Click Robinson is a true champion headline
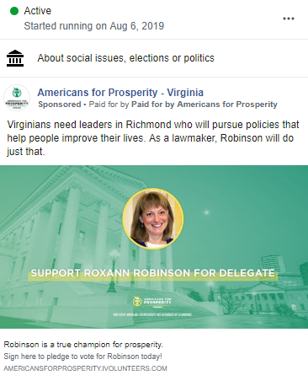Viewport: 308px width, 386px height. pos(83,345)
